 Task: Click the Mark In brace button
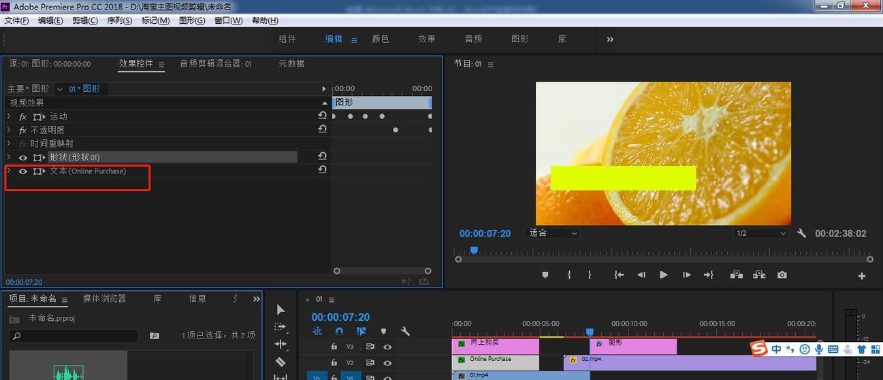click(569, 275)
